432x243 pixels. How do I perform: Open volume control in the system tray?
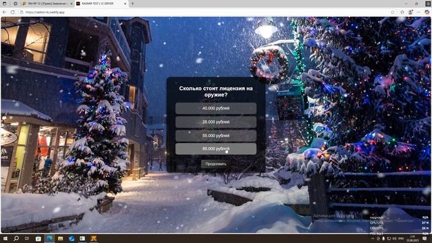(x=394, y=238)
